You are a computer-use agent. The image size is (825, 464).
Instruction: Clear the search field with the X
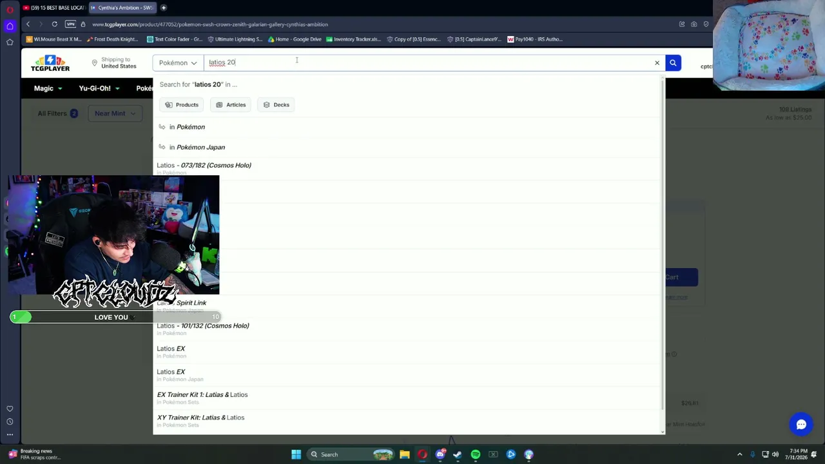pos(657,63)
